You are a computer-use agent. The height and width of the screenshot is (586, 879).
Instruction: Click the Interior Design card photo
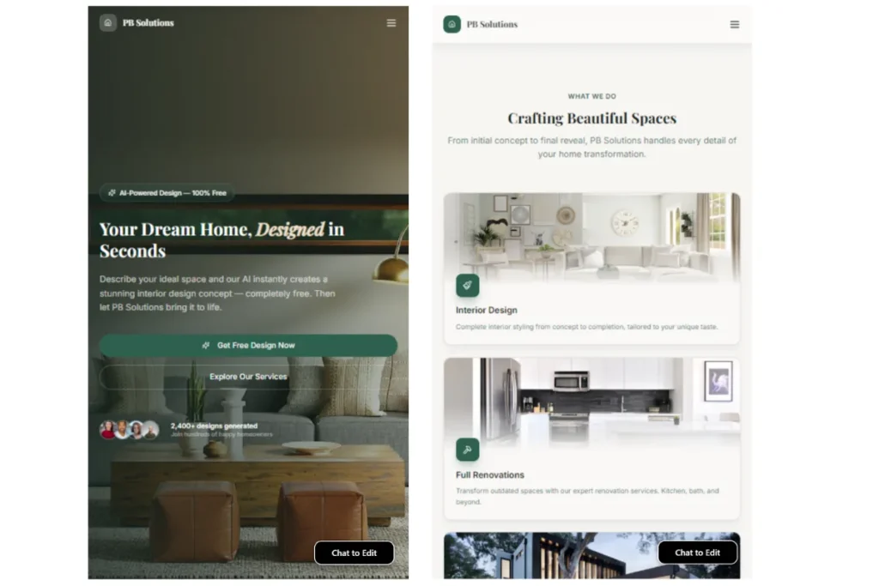(x=591, y=236)
